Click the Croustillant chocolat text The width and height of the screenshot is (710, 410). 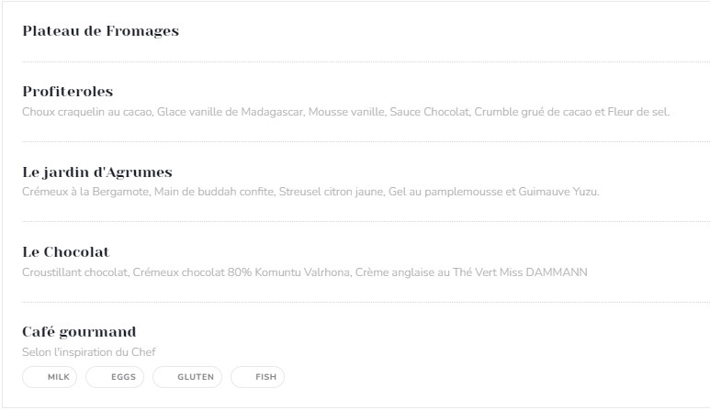point(75,272)
